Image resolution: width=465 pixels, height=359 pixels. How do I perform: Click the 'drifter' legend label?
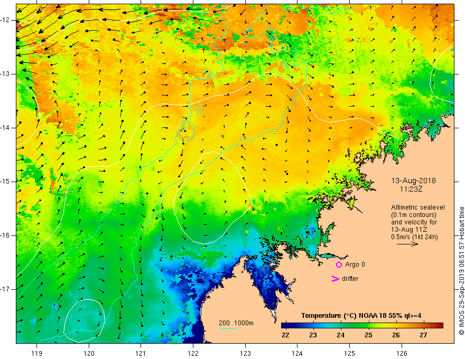click(350, 279)
